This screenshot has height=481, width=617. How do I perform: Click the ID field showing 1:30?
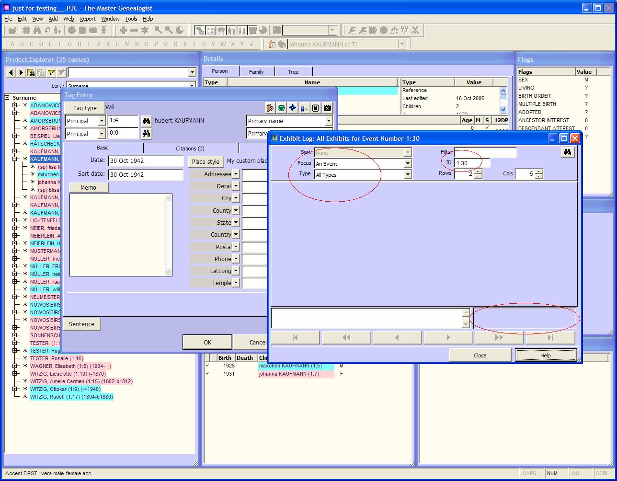[x=472, y=163]
